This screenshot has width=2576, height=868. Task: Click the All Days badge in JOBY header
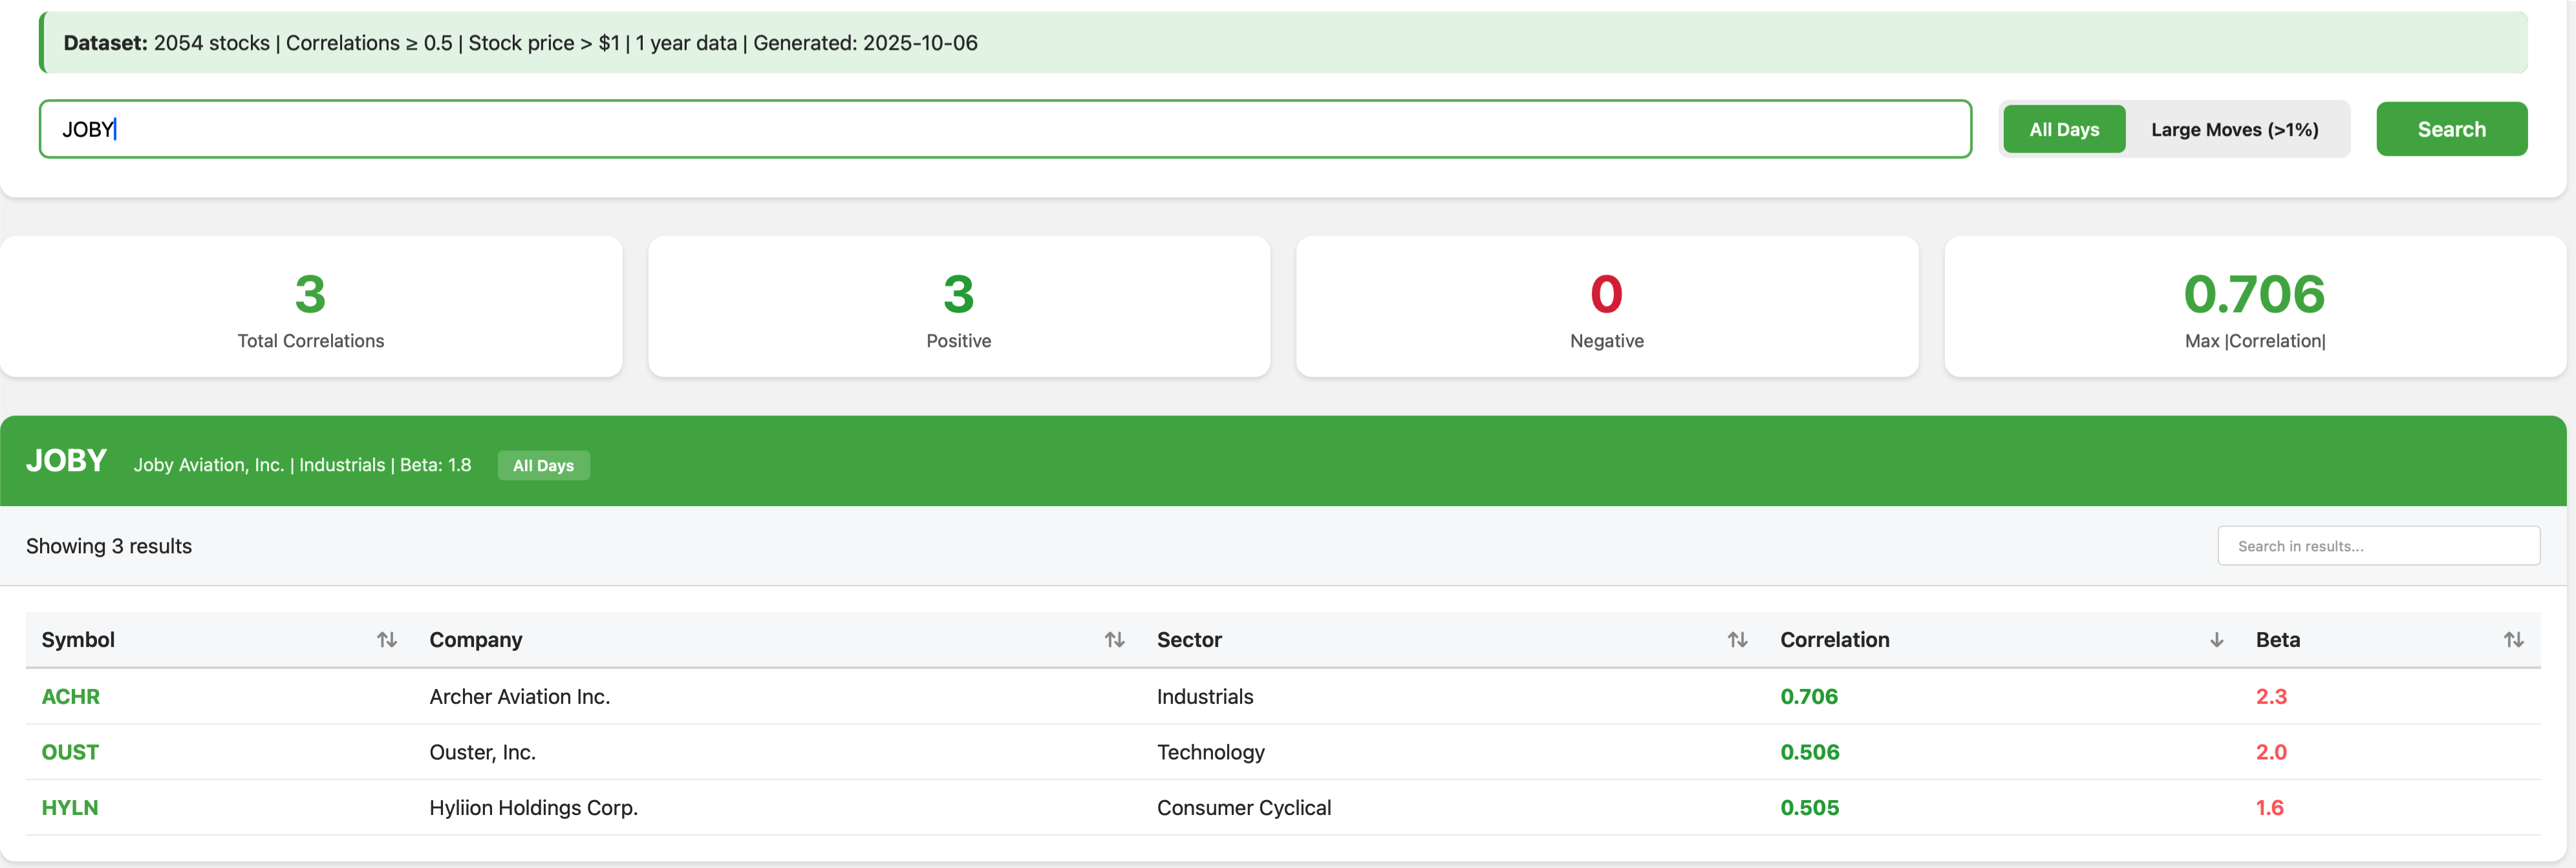(543, 466)
